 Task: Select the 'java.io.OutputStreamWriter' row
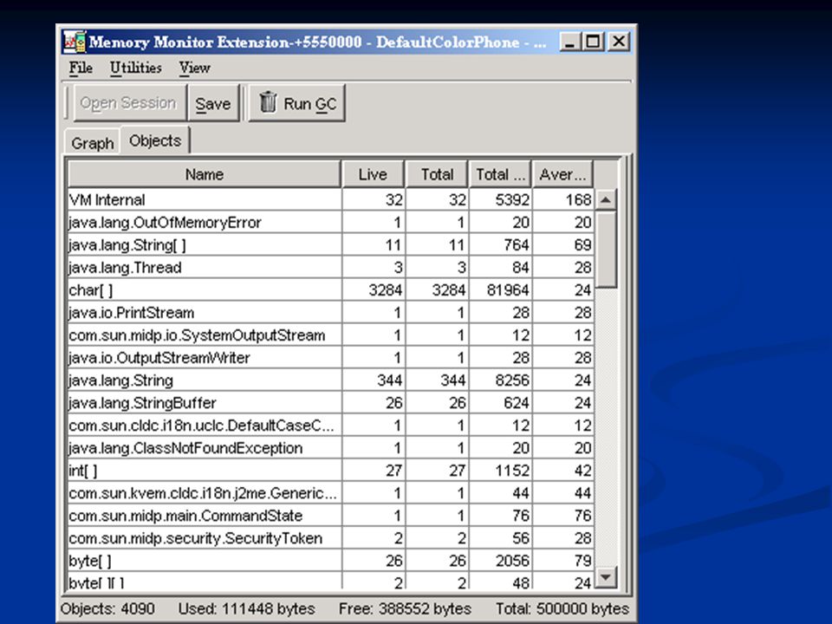(x=330, y=358)
